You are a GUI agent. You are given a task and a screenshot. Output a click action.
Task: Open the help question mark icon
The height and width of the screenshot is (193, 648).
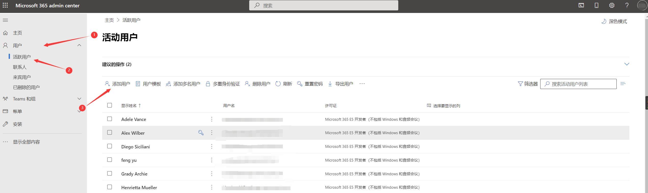click(627, 5)
